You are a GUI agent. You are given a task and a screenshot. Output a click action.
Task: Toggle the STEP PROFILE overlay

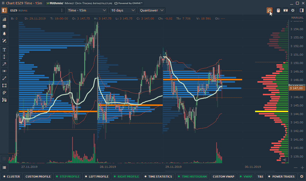click(67, 176)
